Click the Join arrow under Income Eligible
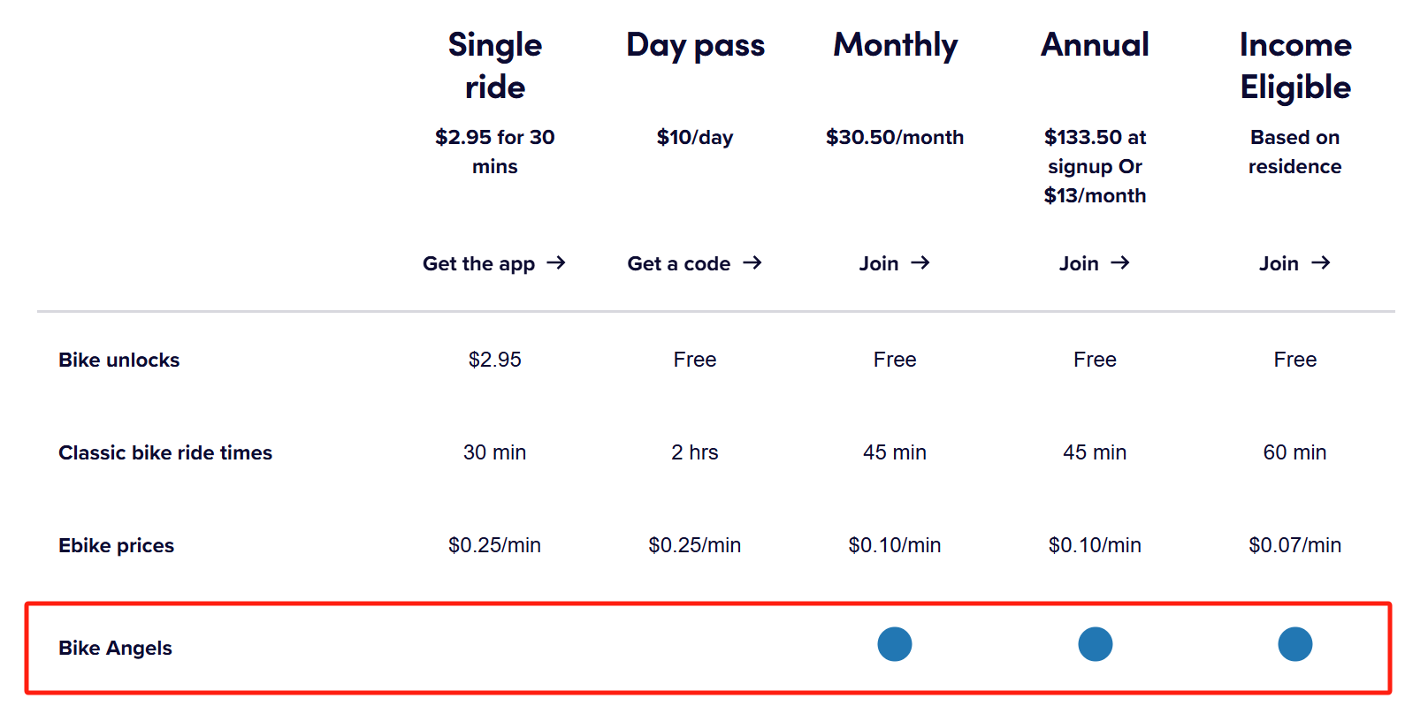 1321,262
